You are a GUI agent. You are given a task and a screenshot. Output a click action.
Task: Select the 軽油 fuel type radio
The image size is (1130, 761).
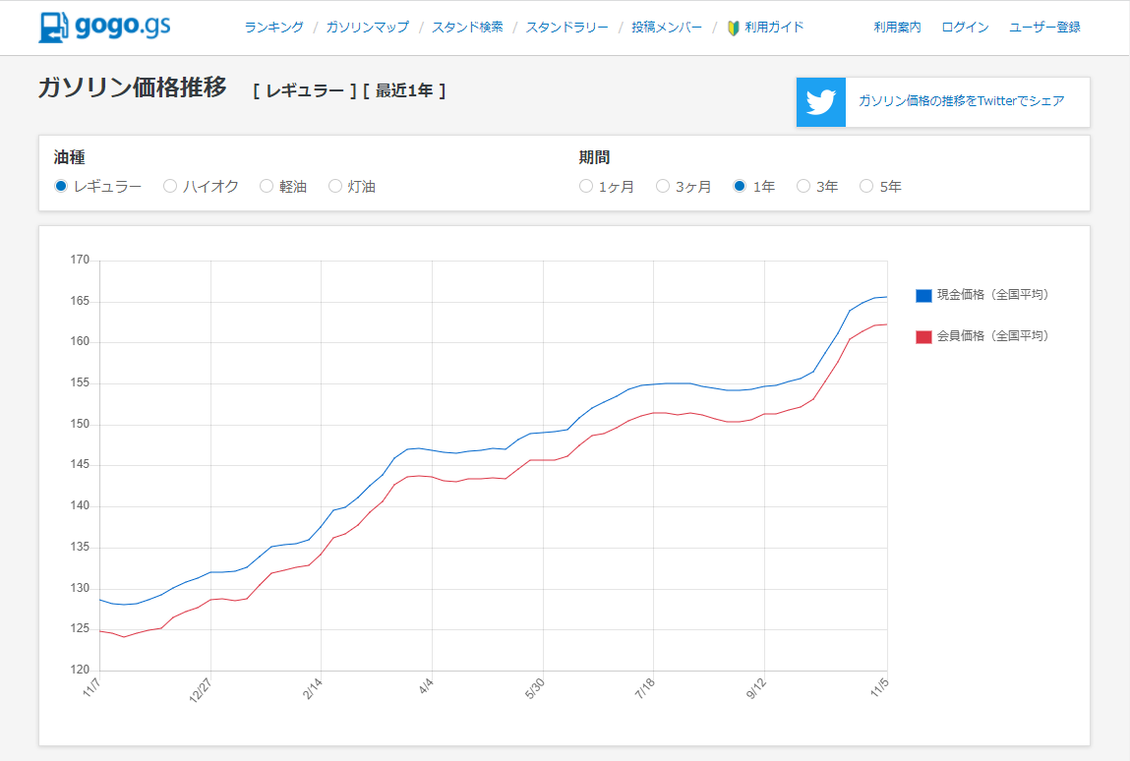(x=267, y=186)
